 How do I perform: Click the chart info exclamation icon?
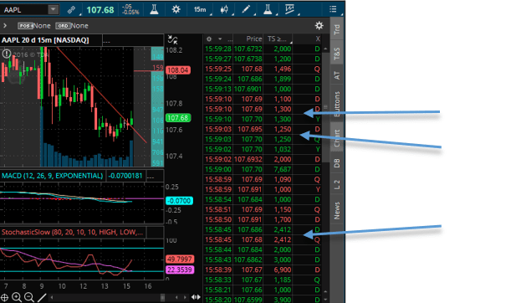tap(6, 54)
